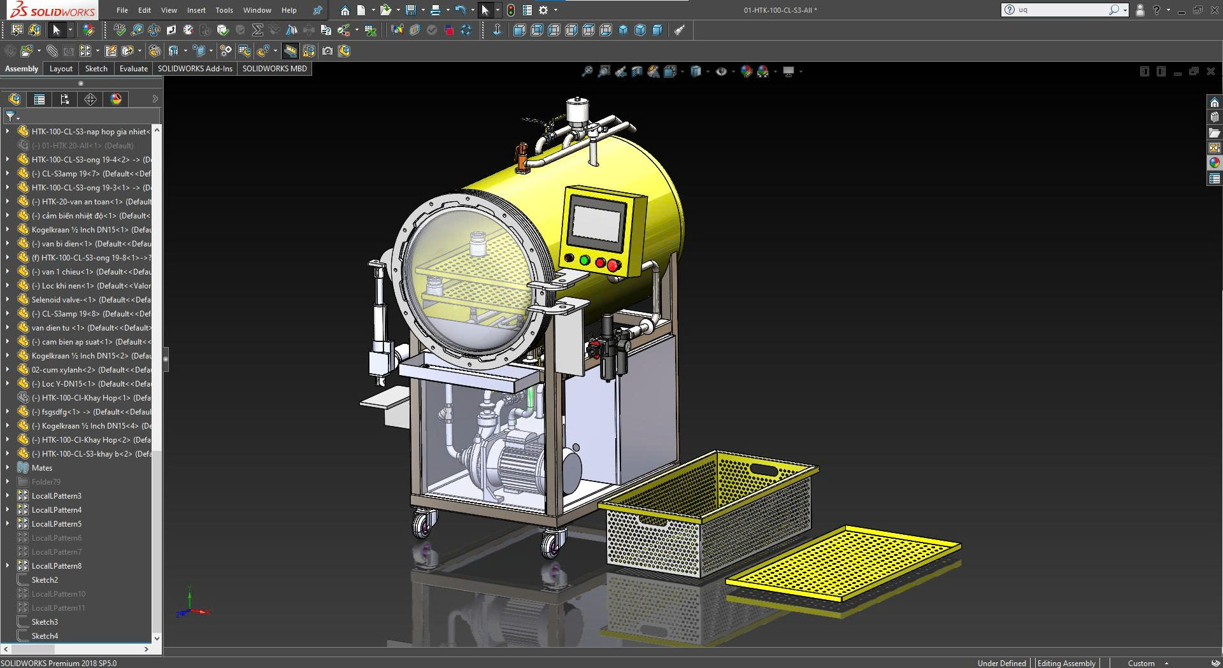1223x668 pixels.
Task: Expand the Mates folder in tree
Action: pos(8,468)
